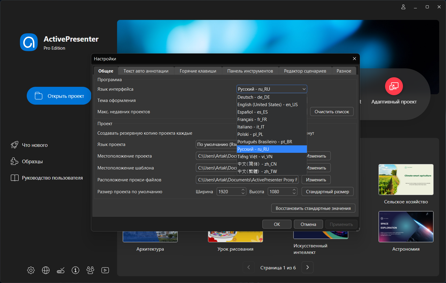Select Simplified Chinese zh_CN option
Screen dimensions: 446x283
coord(272,164)
